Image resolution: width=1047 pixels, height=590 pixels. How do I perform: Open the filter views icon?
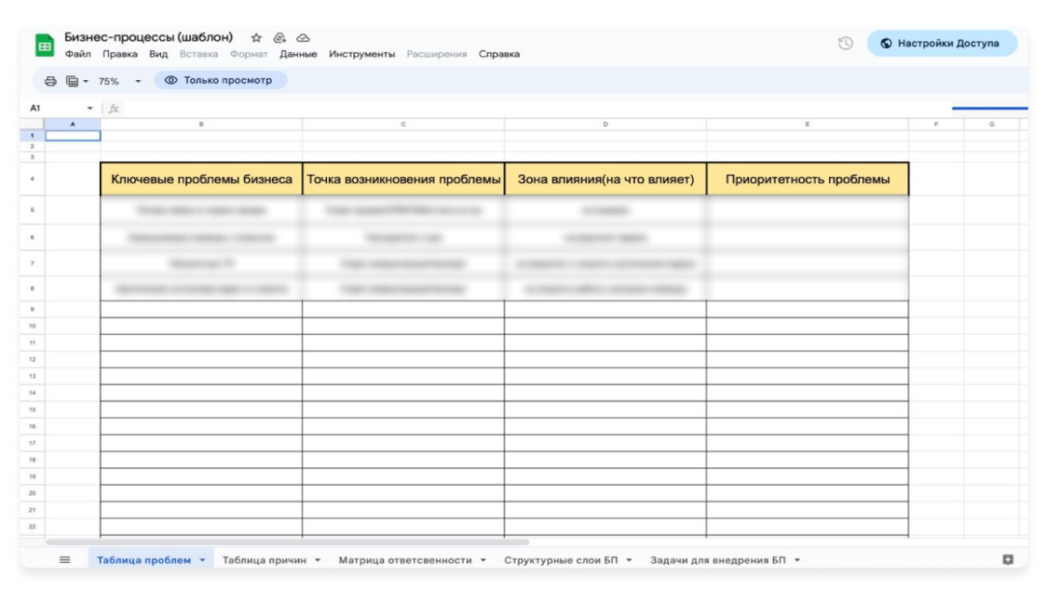[72, 81]
